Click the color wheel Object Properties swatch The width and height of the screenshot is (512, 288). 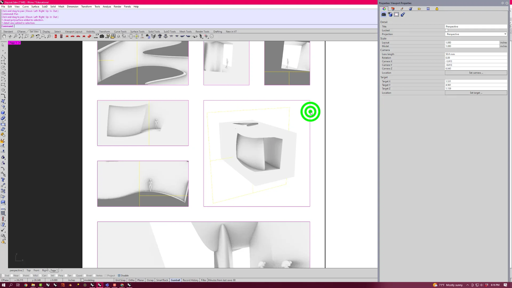coord(384,9)
